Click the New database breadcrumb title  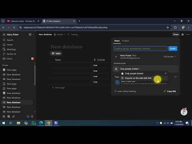(x=45, y=34)
